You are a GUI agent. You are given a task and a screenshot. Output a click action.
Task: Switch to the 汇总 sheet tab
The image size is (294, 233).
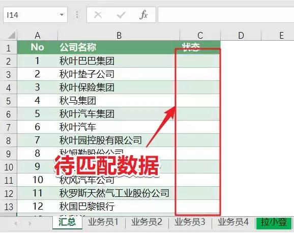[67, 222]
